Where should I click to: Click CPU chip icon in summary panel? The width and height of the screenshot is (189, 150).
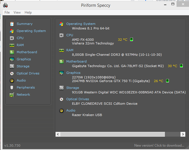point(61,35)
